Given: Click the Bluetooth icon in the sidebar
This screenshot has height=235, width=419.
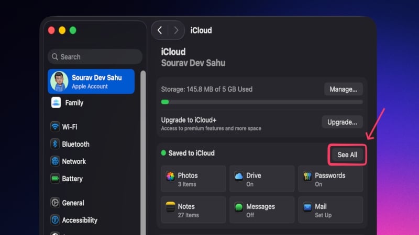Looking at the screenshot, I should 55,144.
